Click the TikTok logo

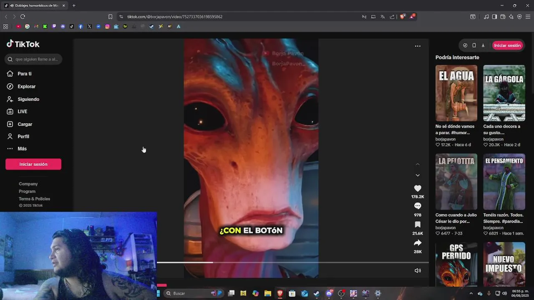[23, 44]
